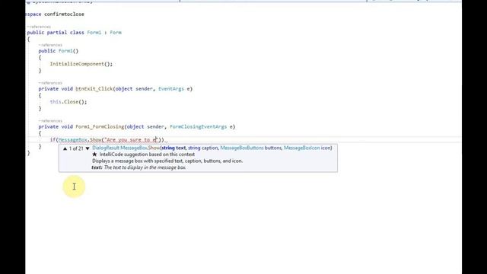Click the namespace name 'confirmtoclose'
This screenshot has height=274, width=487.
(64, 14)
